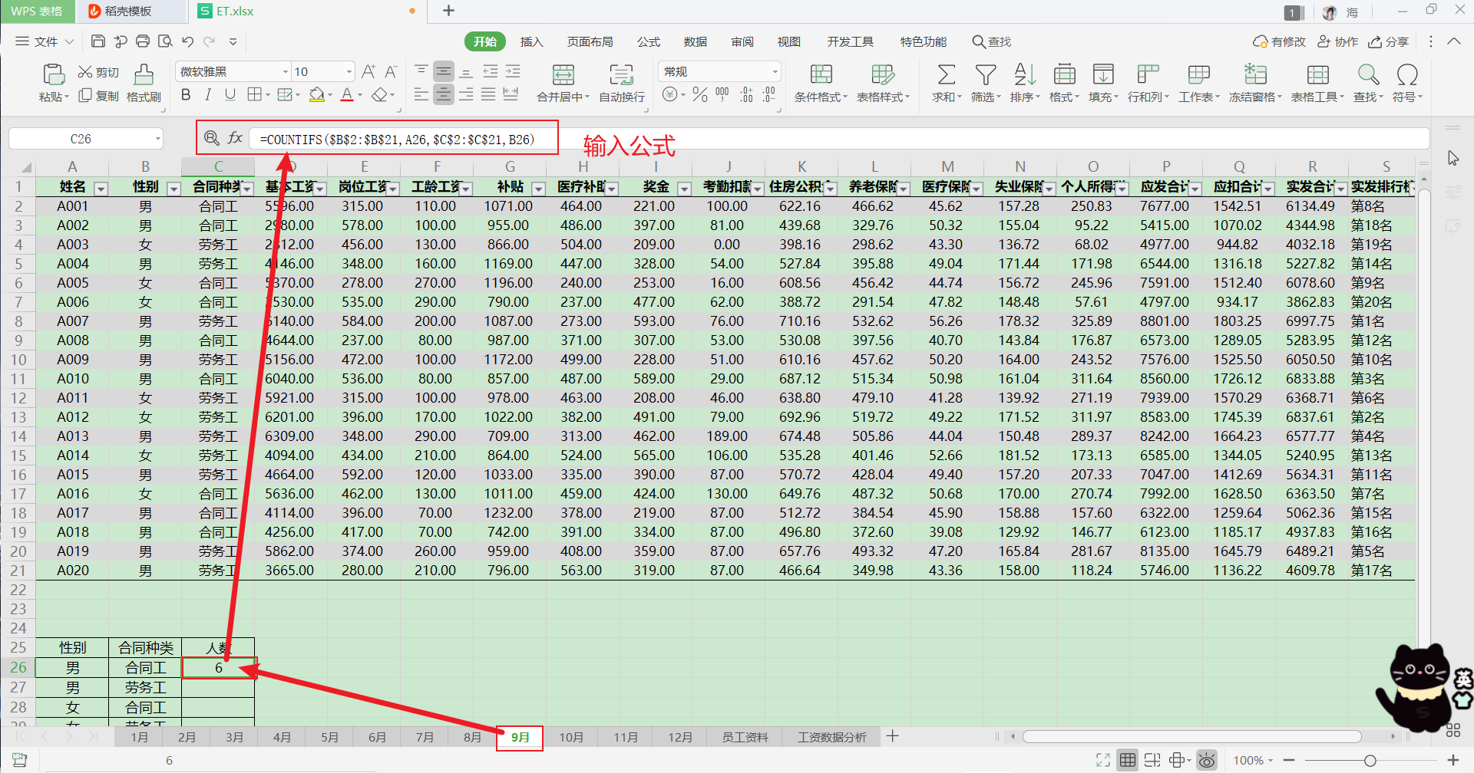Click the Undo arrow icon

coord(188,41)
